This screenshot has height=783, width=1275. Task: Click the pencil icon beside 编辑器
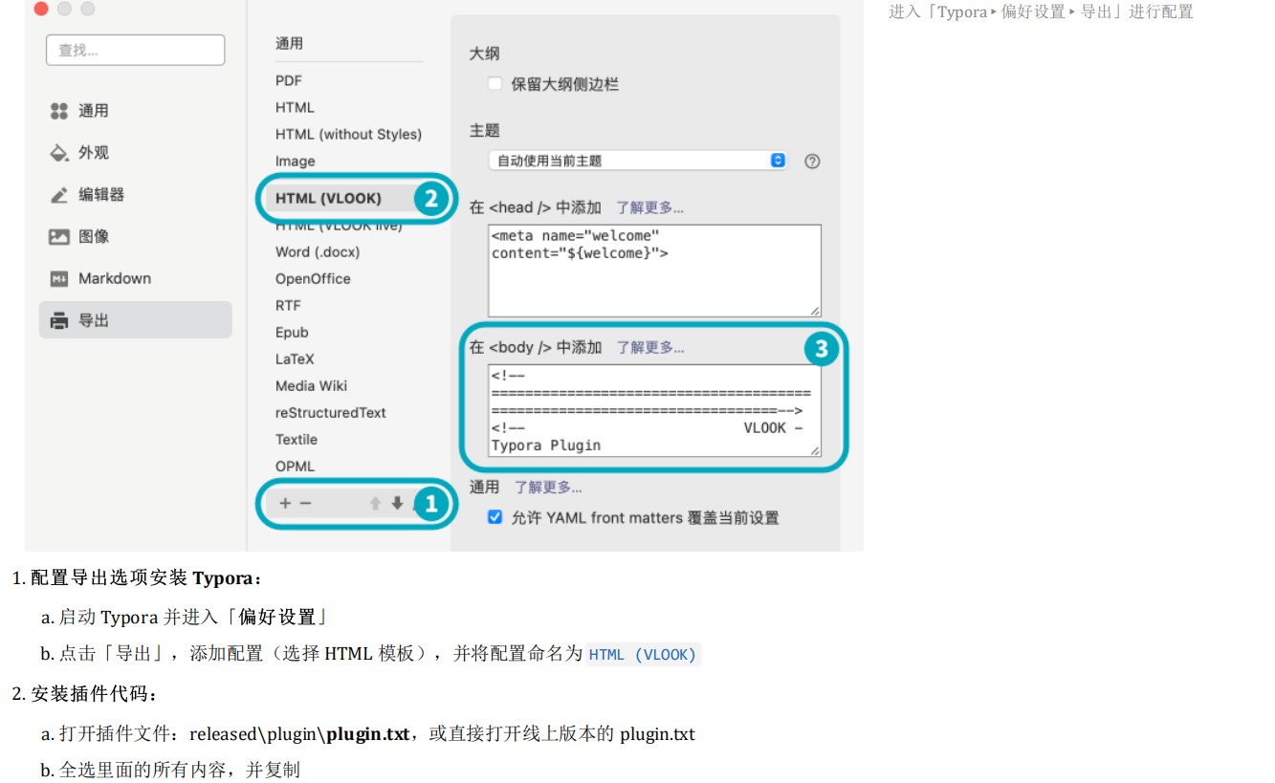(59, 195)
